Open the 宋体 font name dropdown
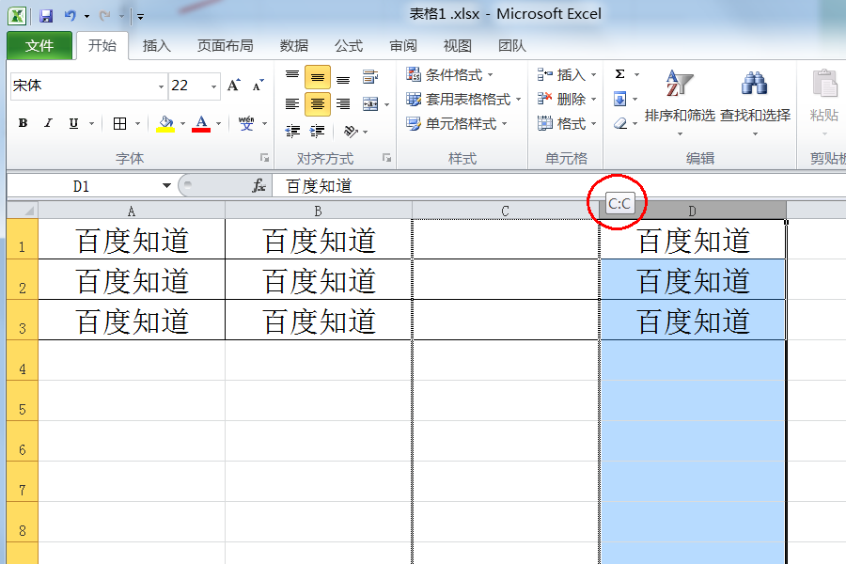 pyautogui.click(x=161, y=86)
